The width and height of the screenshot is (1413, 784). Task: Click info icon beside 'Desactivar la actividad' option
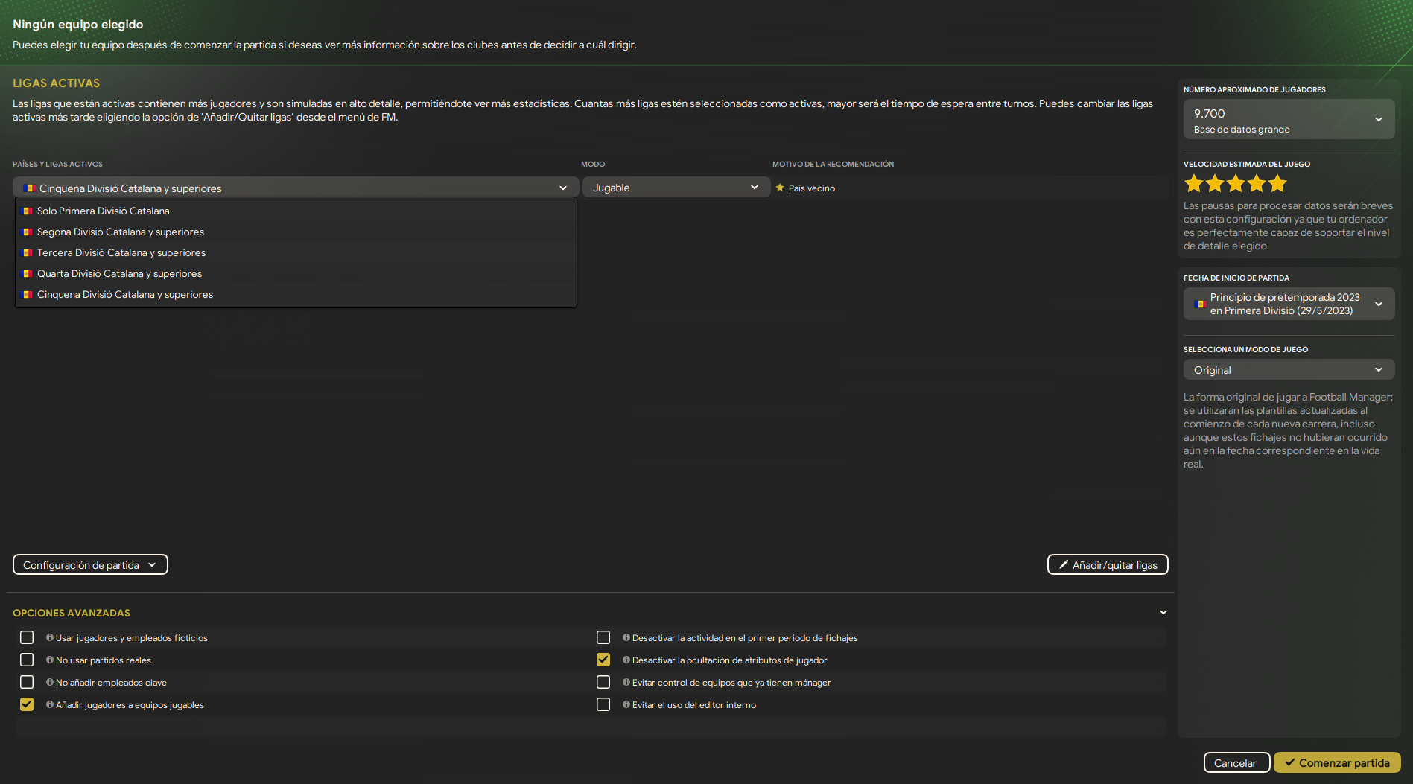pos(626,638)
